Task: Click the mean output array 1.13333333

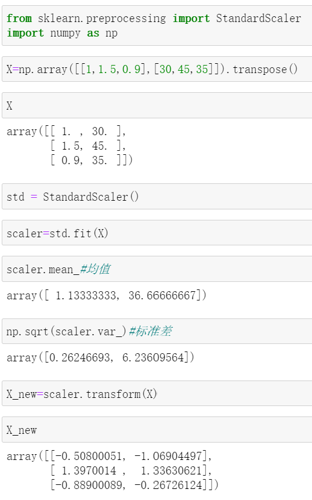Action: (107, 295)
